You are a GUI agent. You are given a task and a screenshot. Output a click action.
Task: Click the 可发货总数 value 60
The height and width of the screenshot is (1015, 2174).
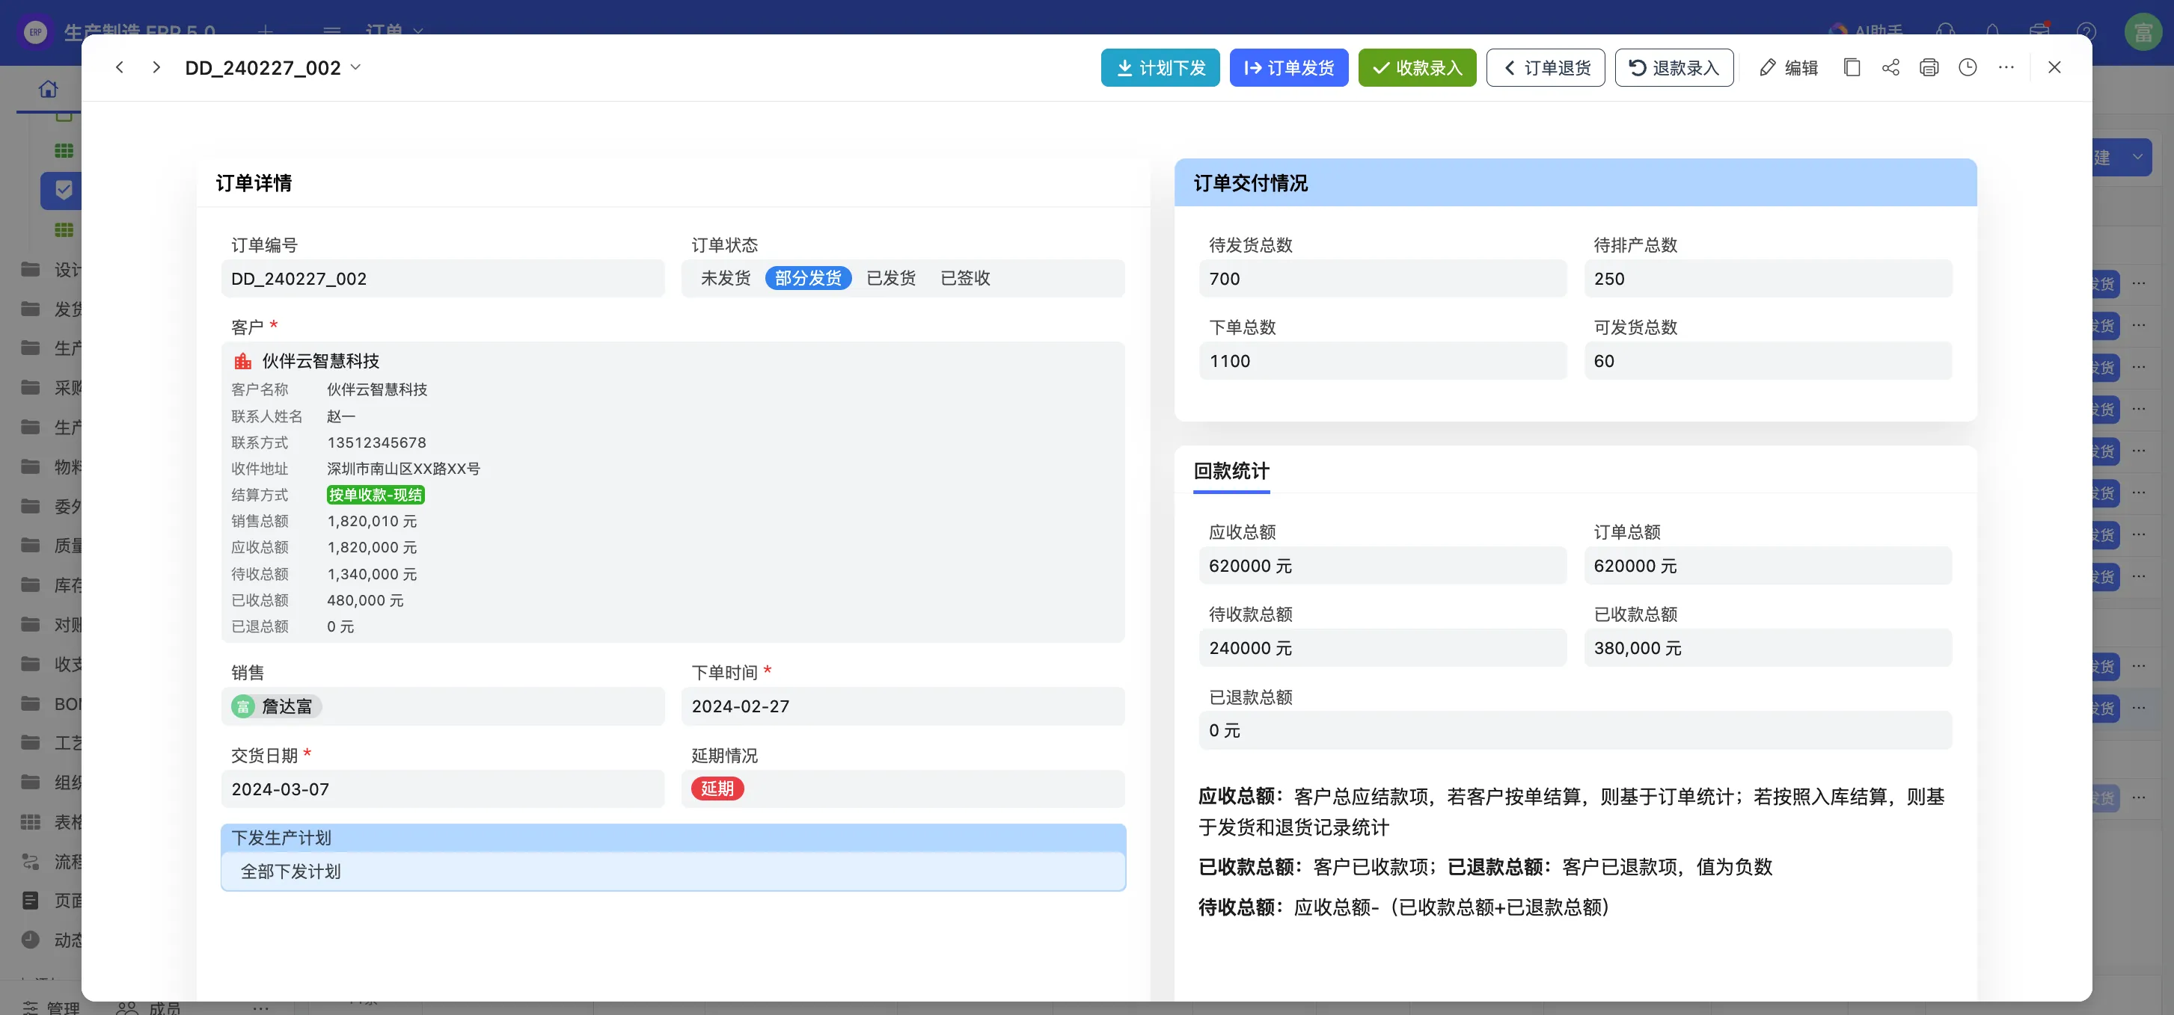(1768, 361)
